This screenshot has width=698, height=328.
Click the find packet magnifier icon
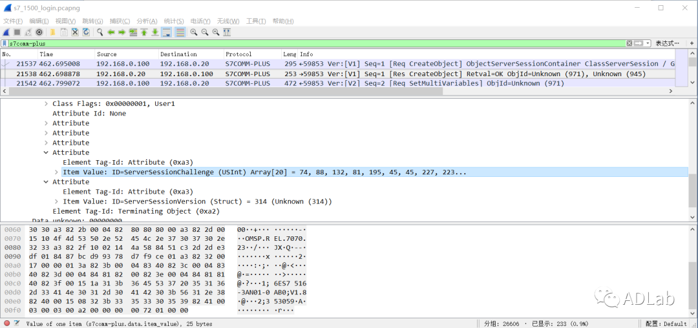[x=100, y=32]
